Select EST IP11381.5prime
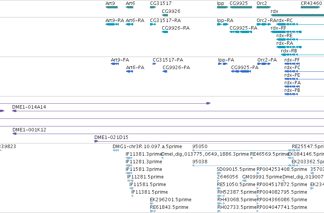 click(132, 196)
